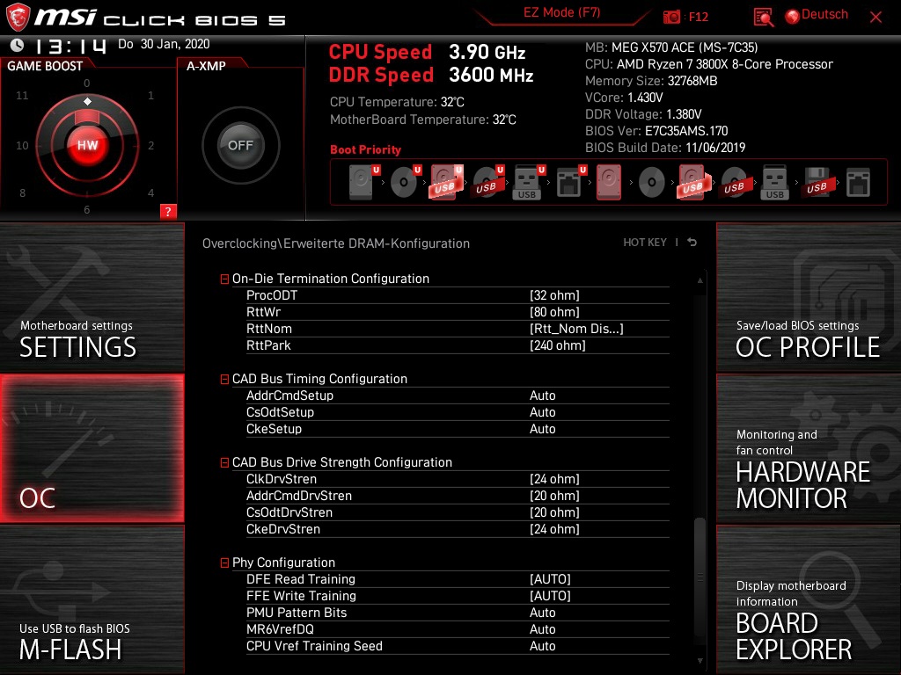Close the BIOS with the red X
Viewport: 901px width, 675px height.
(x=875, y=18)
